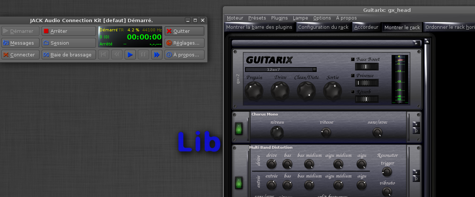This screenshot has width=475, height=197.
Task: Click Multi Band Distortion p preset button
Action: [416, 179]
